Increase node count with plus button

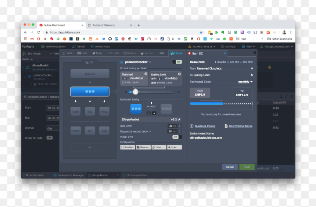[x=154, y=113]
